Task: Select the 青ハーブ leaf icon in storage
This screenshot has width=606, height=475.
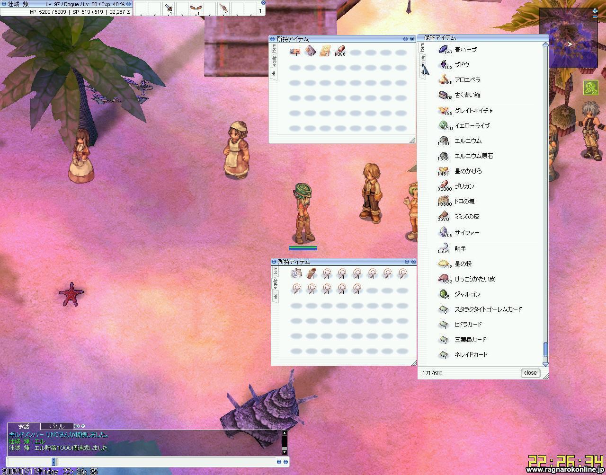Action: 444,49
